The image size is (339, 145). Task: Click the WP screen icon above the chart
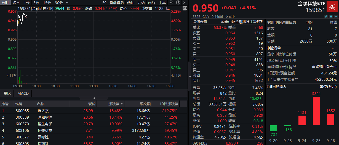[185, 8]
